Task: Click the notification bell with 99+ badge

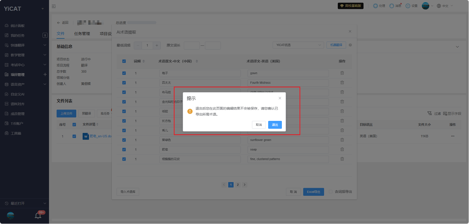Action: point(38,216)
